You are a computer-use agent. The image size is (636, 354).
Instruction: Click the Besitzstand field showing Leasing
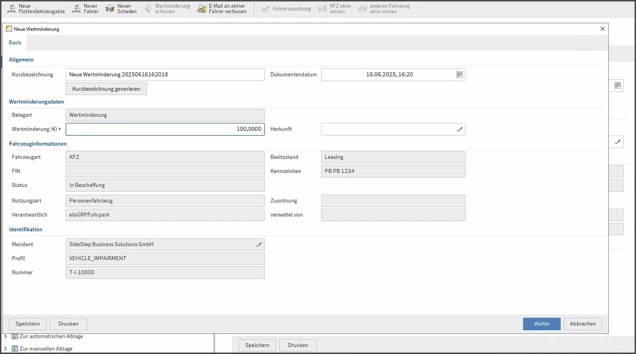coord(393,157)
